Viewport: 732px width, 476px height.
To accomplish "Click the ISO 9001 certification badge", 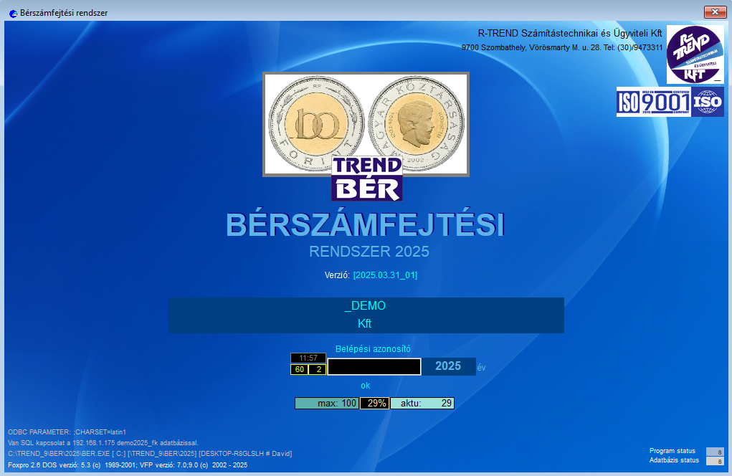I will pyautogui.click(x=655, y=102).
